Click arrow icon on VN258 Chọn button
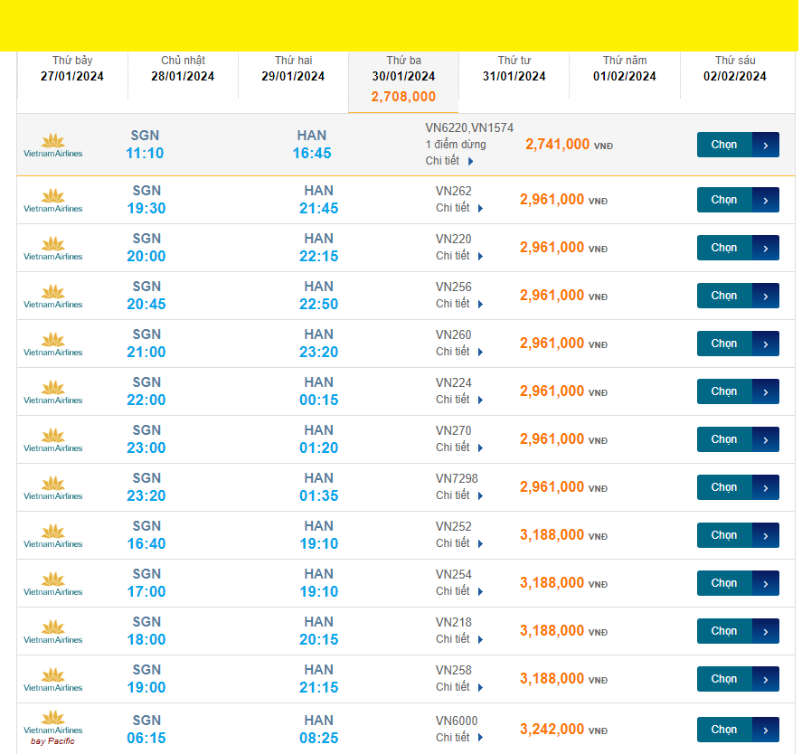802x754 pixels. [765, 679]
